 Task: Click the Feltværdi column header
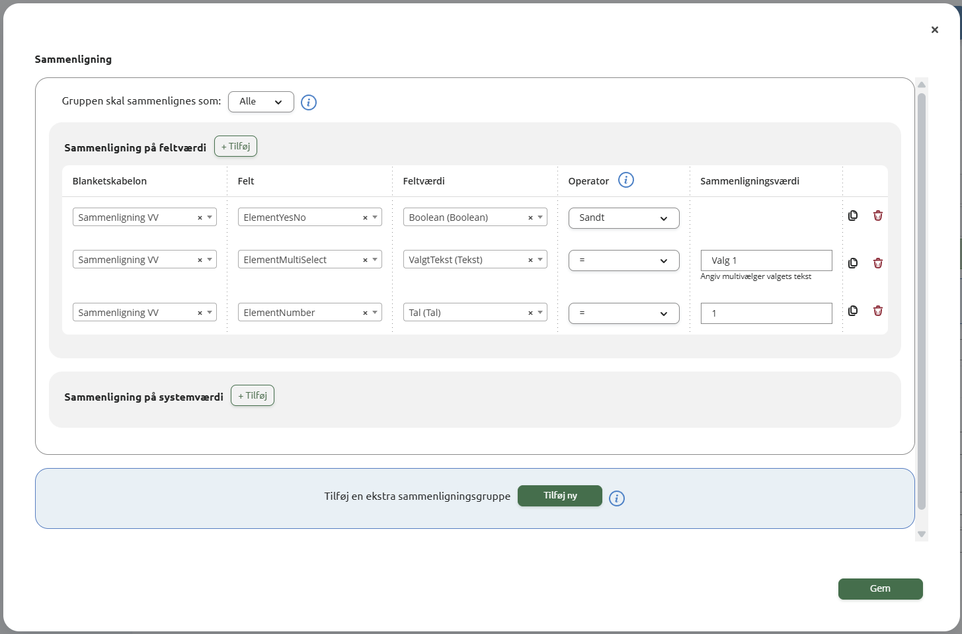[x=424, y=181]
